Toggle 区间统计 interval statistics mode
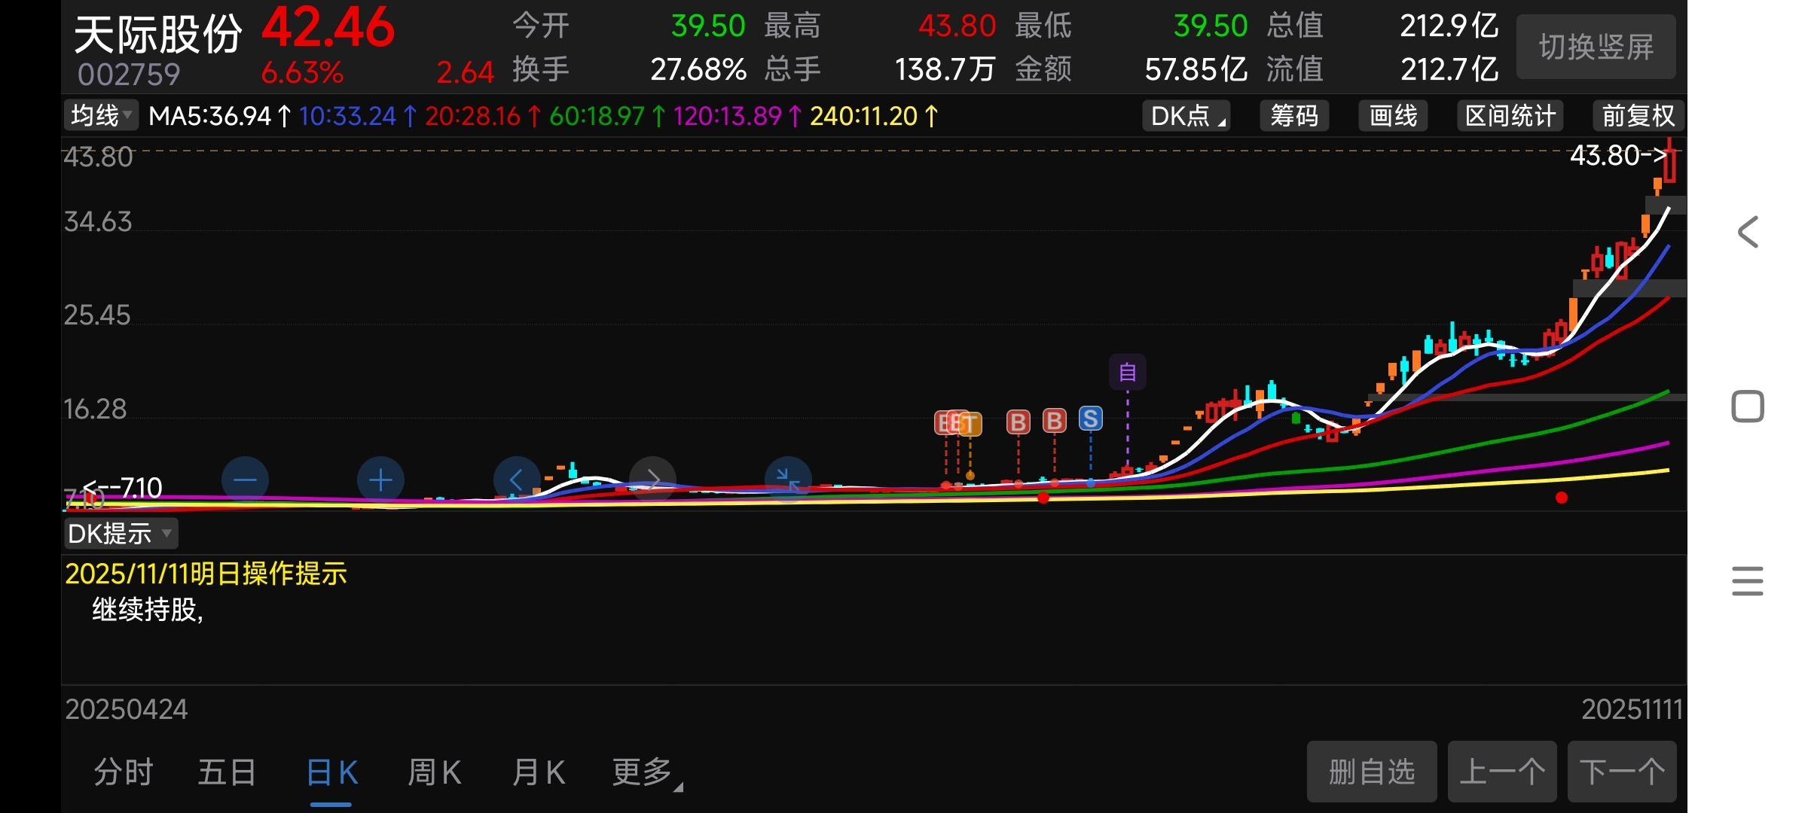The width and height of the screenshot is (1808, 813). 1510,116
